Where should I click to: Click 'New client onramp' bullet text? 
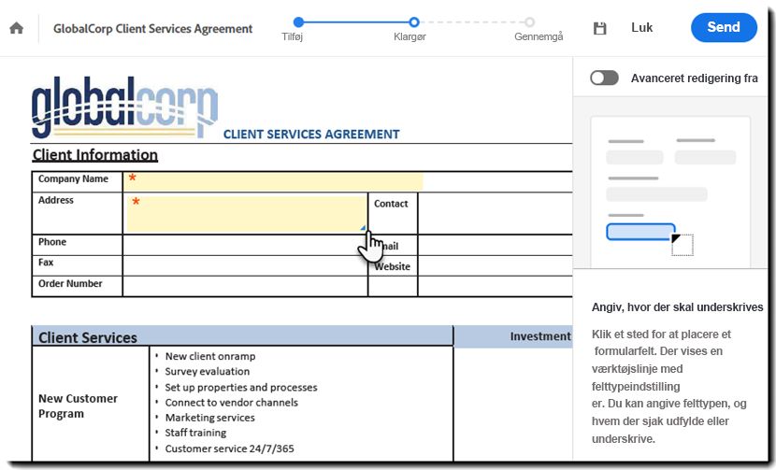[x=210, y=356]
